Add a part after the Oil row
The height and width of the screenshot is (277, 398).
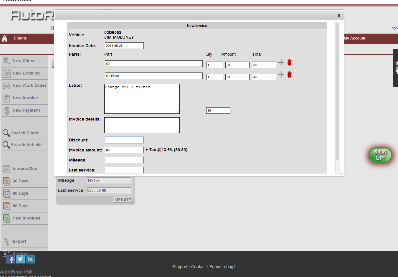pos(281,62)
